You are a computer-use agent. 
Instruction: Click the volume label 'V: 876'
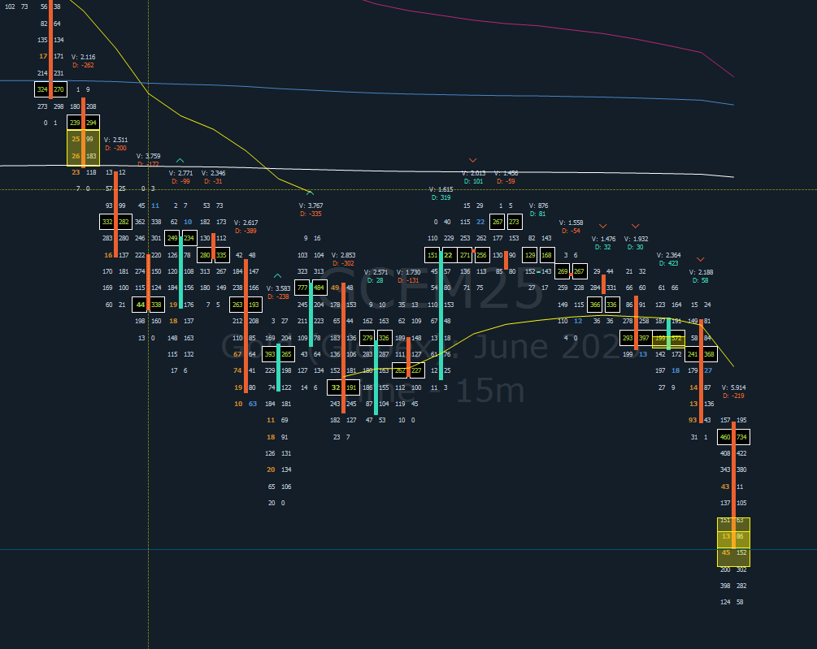(x=539, y=206)
